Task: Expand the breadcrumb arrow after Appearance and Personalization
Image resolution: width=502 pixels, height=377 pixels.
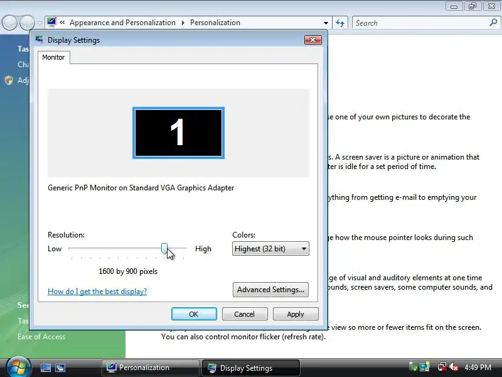Action: [x=183, y=23]
